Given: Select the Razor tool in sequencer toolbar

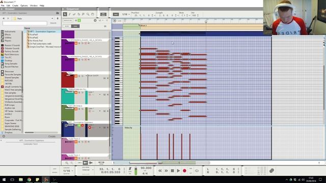Looking at the screenshot, I should click(79, 14).
